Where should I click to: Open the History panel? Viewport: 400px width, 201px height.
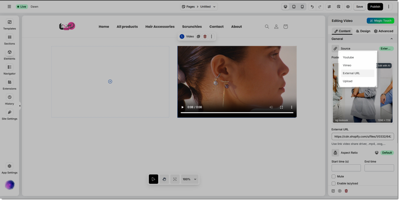click(9, 99)
